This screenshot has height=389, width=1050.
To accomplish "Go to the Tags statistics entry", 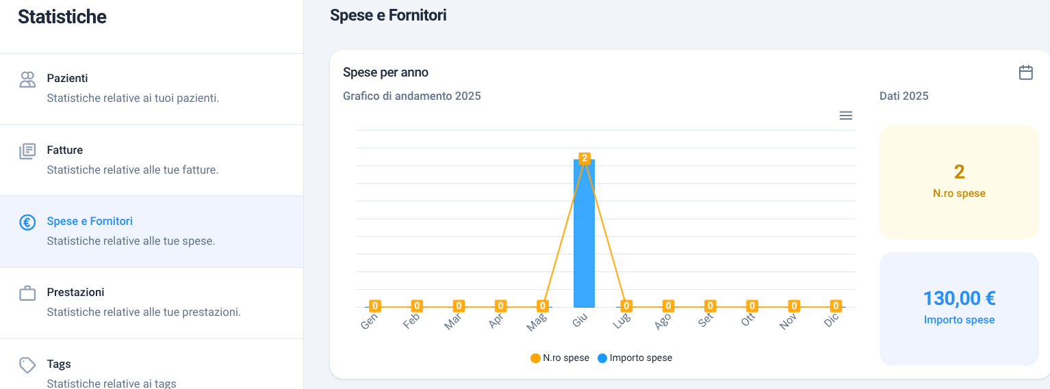I will point(151,364).
